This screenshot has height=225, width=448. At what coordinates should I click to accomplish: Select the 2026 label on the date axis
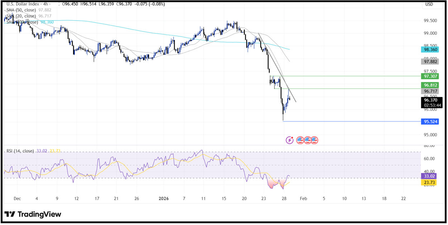pos(165,198)
